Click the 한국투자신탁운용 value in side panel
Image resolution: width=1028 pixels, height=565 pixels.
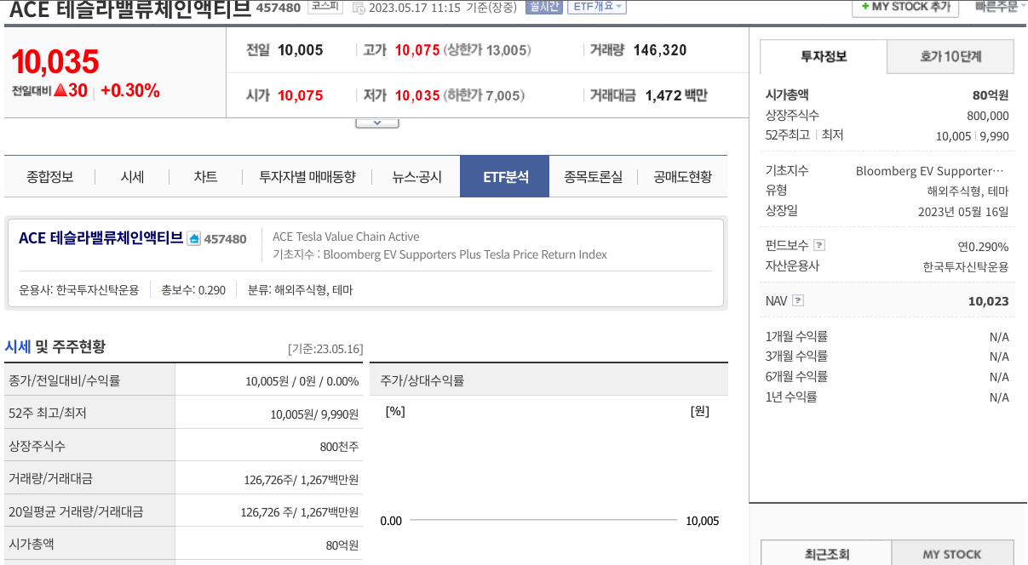(966, 266)
